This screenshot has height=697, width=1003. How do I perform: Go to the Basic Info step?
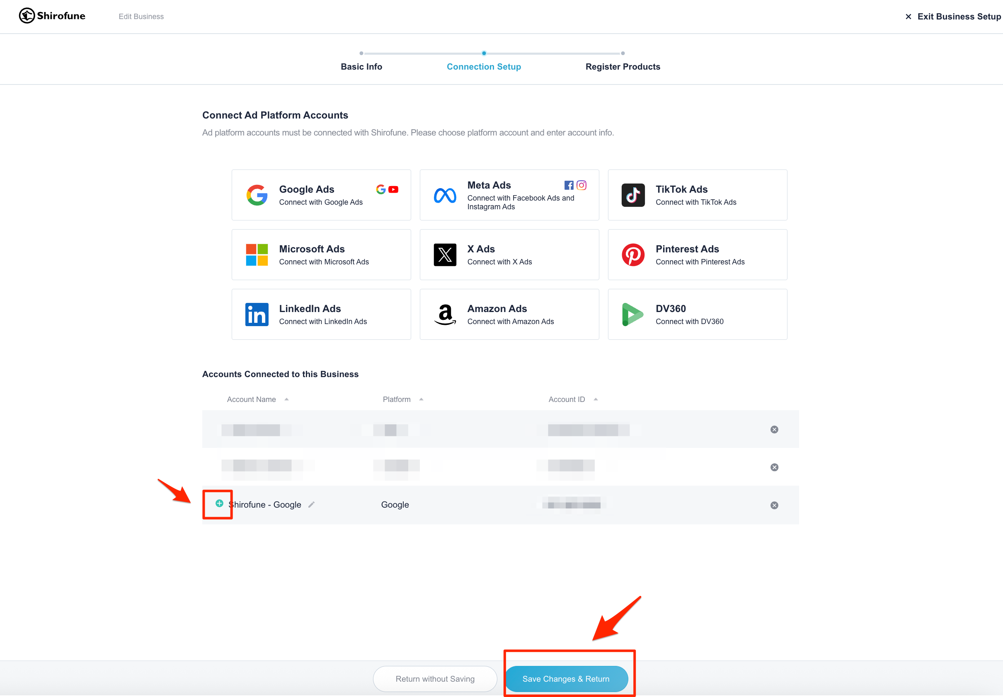tap(361, 67)
